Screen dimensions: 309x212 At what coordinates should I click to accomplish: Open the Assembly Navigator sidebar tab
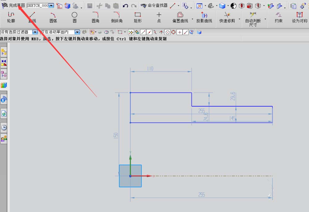4,52
